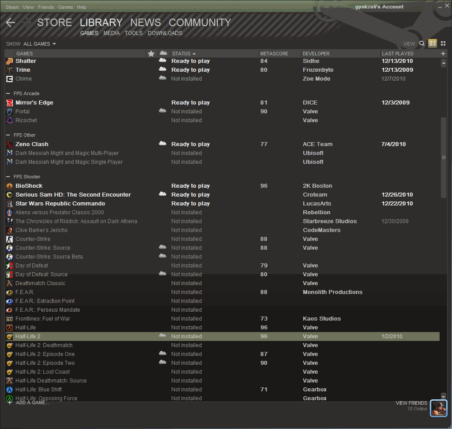The image size is (452, 429).
Task: Open the Games menu
Action: (66, 7)
